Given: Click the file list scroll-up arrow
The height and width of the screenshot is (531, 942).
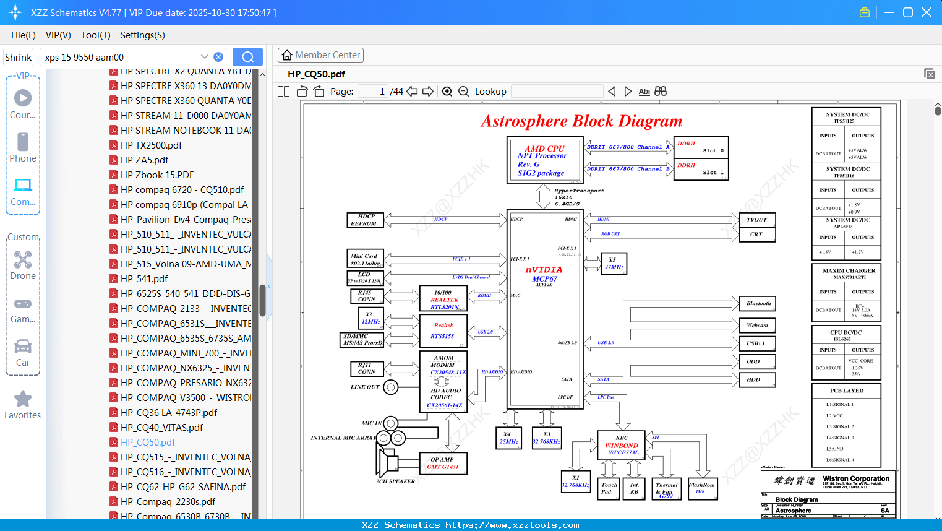Looking at the screenshot, I should (262, 74).
